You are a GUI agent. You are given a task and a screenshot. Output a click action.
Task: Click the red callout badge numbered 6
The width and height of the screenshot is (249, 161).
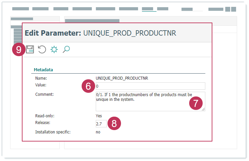(x=88, y=86)
